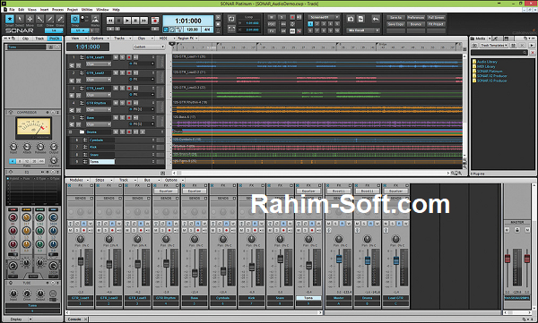Arm the transport Record button
This screenshot has height=323, width=538.
tap(155, 21)
